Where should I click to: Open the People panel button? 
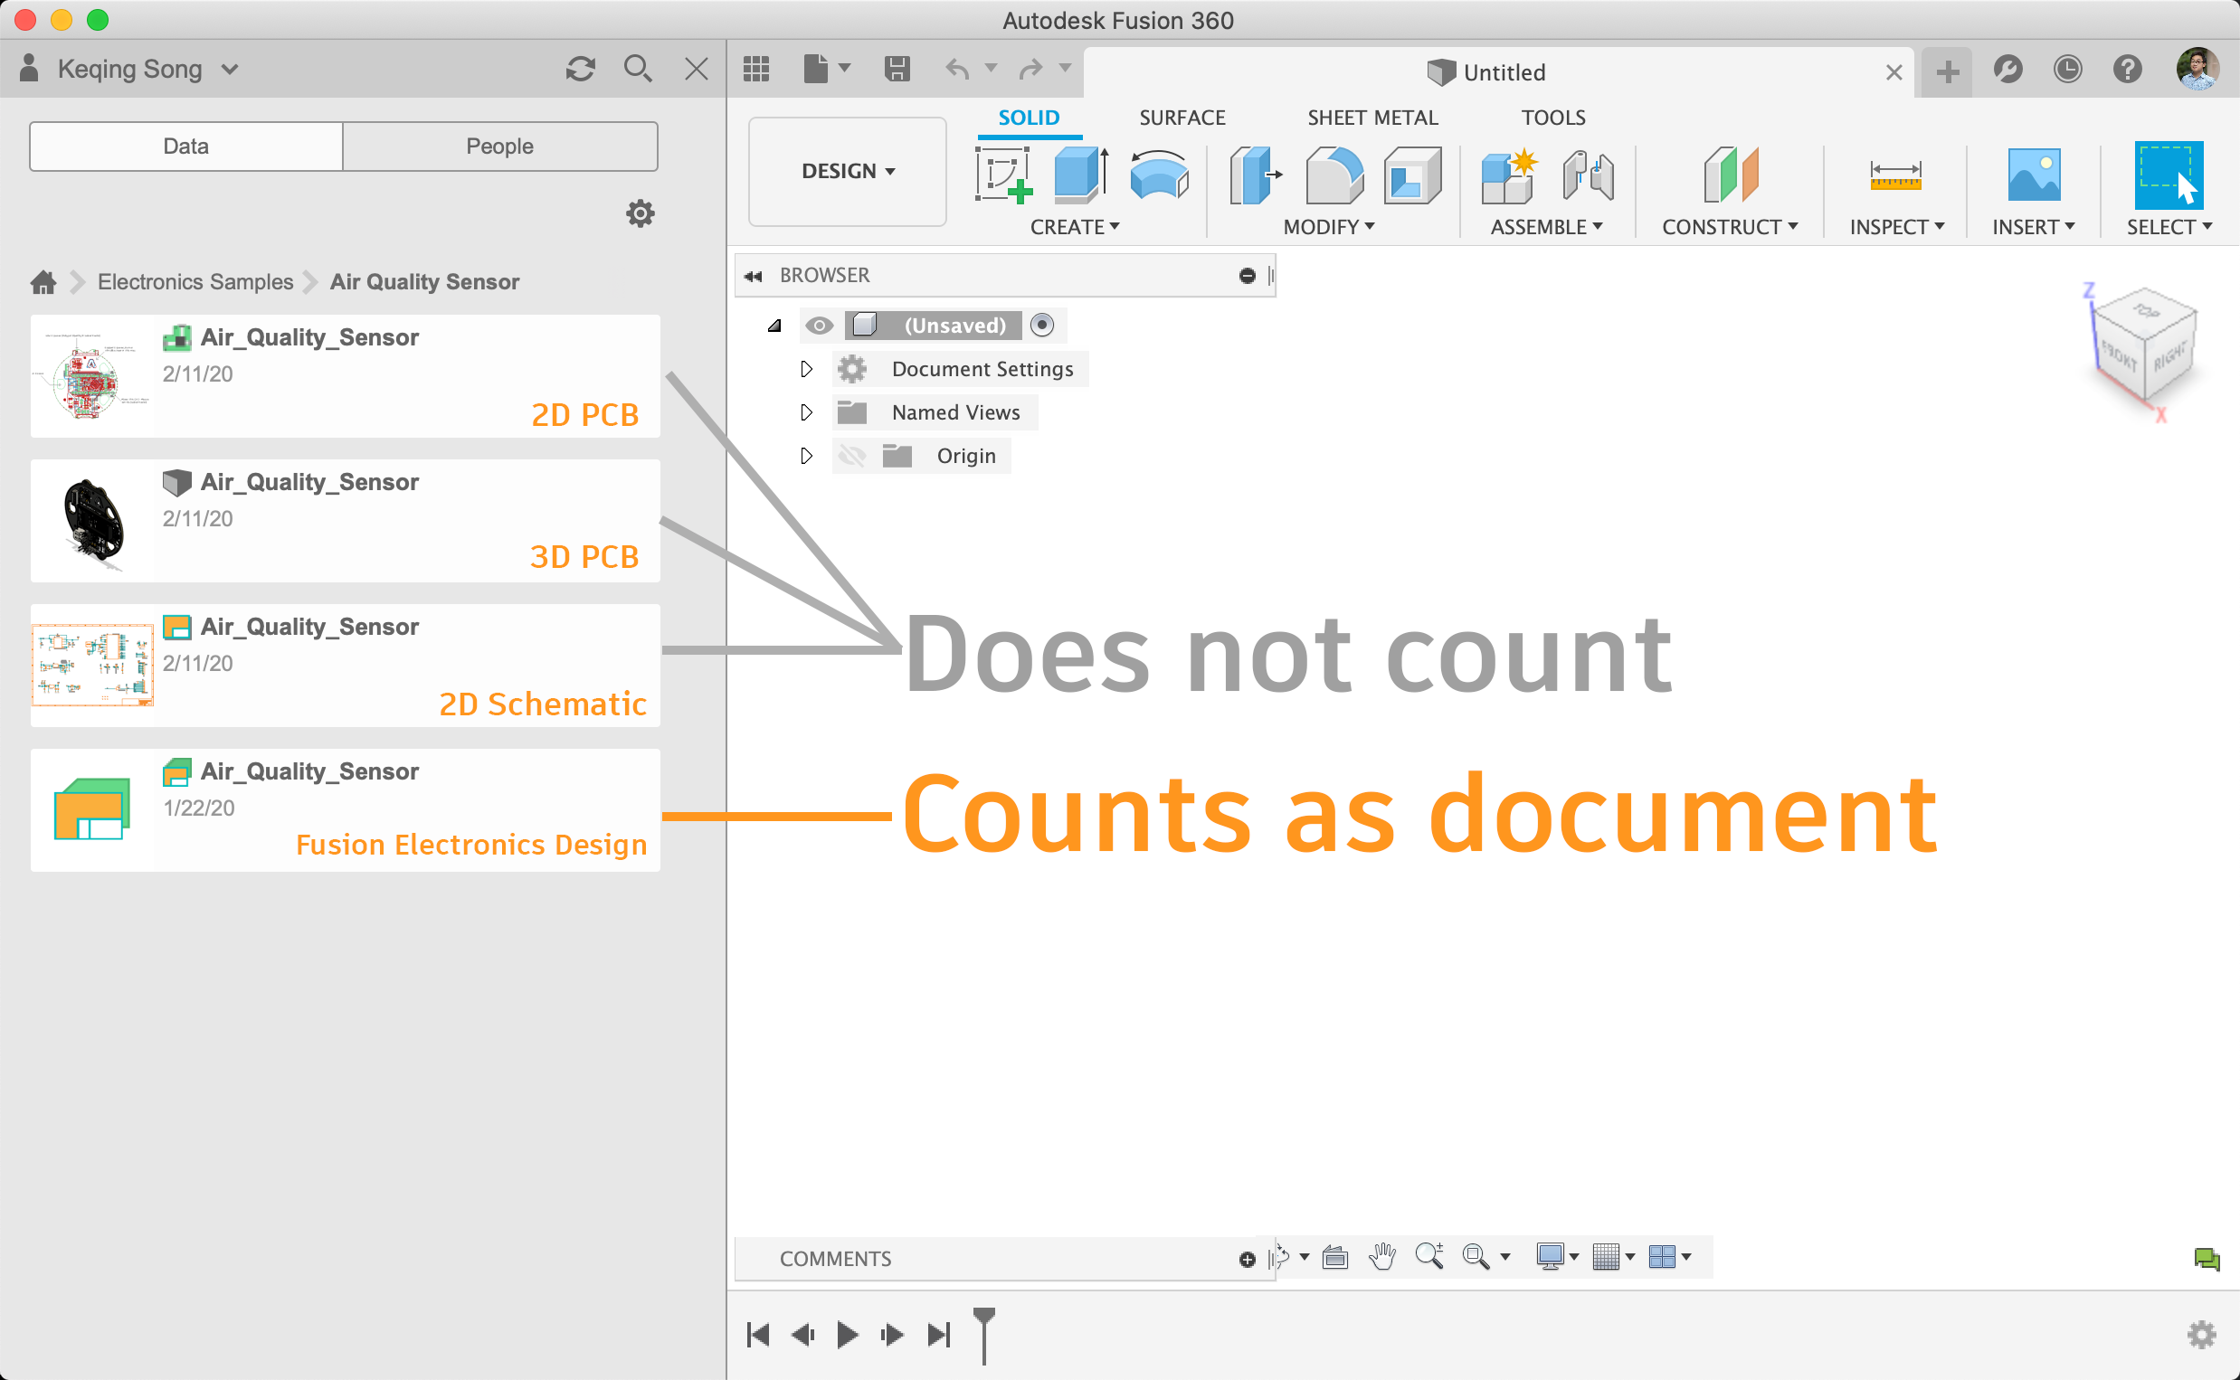(x=499, y=146)
